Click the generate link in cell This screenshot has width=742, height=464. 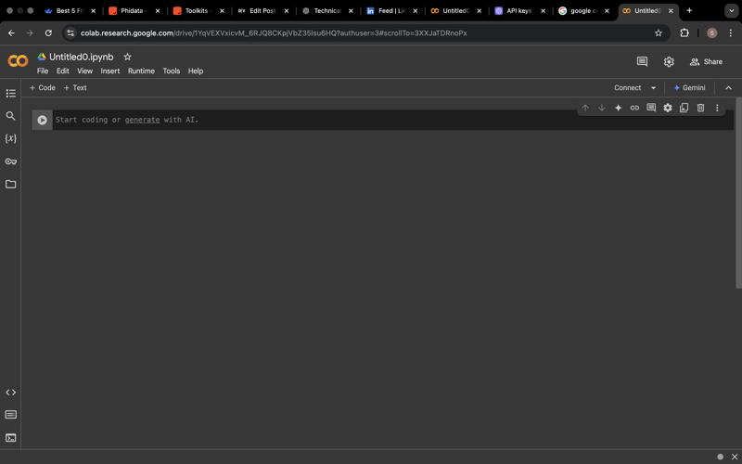tap(142, 120)
